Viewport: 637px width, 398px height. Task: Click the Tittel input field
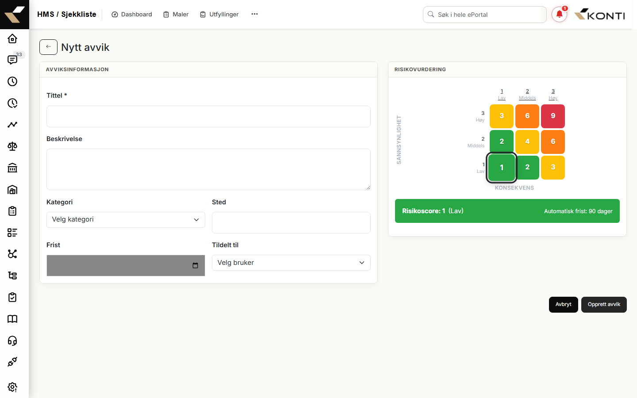click(208, 116)
